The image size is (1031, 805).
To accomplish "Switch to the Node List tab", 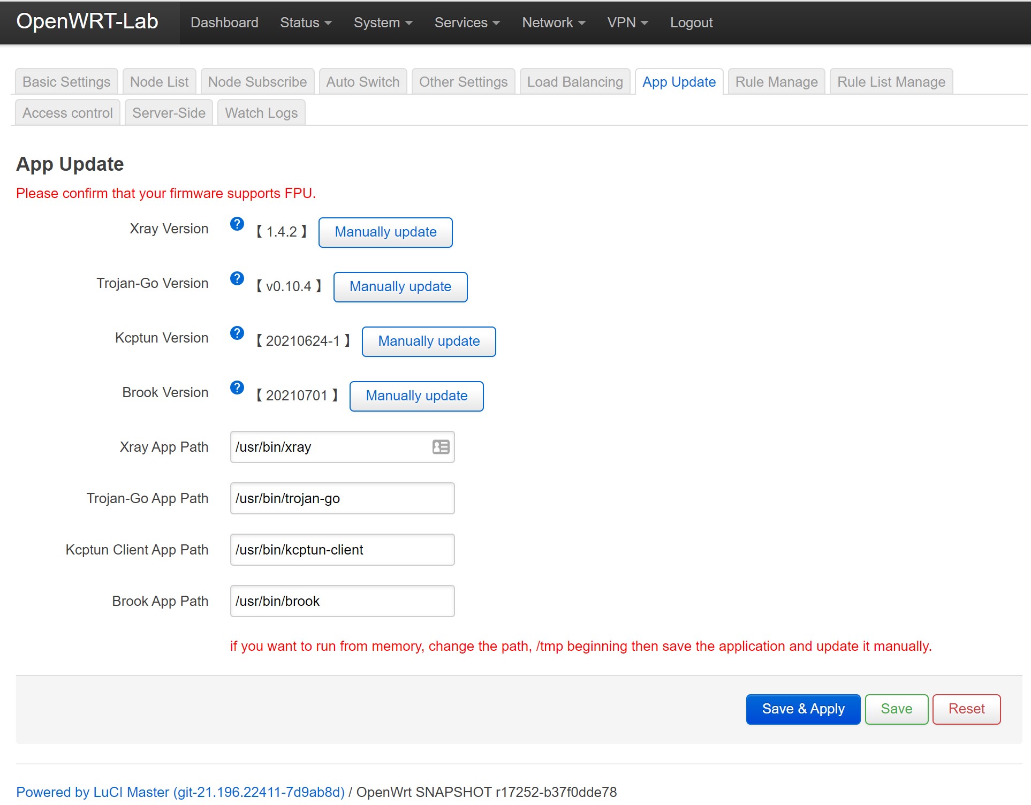I will tap(159, 82).
